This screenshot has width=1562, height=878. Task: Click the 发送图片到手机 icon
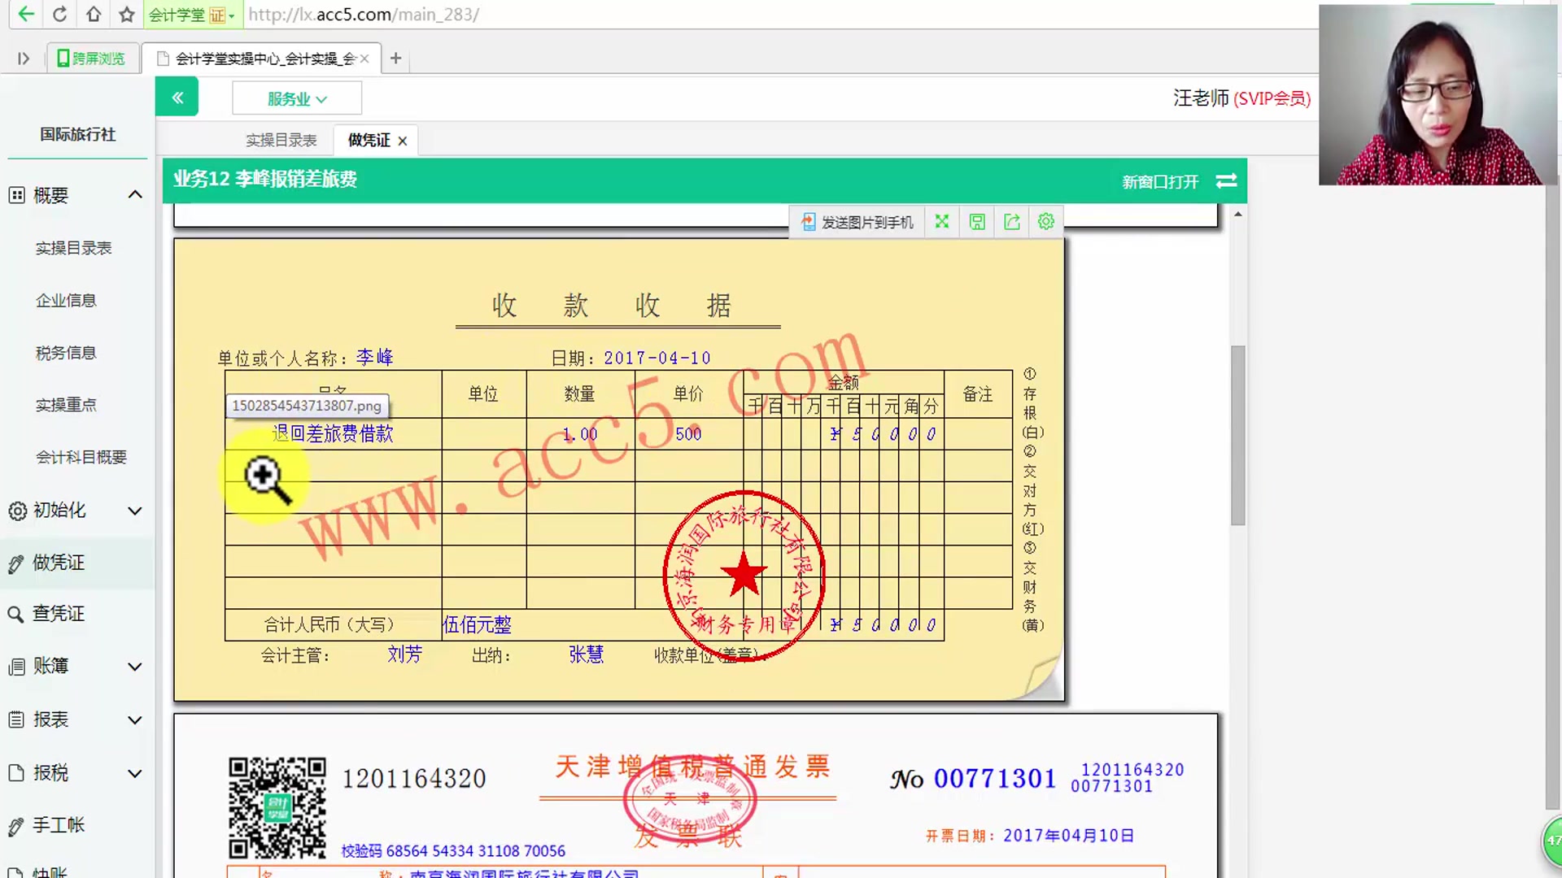point(856,221)
